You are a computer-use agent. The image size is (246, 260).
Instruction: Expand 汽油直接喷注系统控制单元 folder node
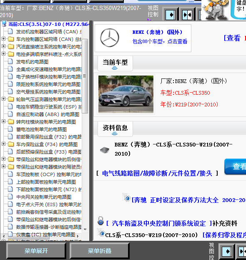pos(3,46)
